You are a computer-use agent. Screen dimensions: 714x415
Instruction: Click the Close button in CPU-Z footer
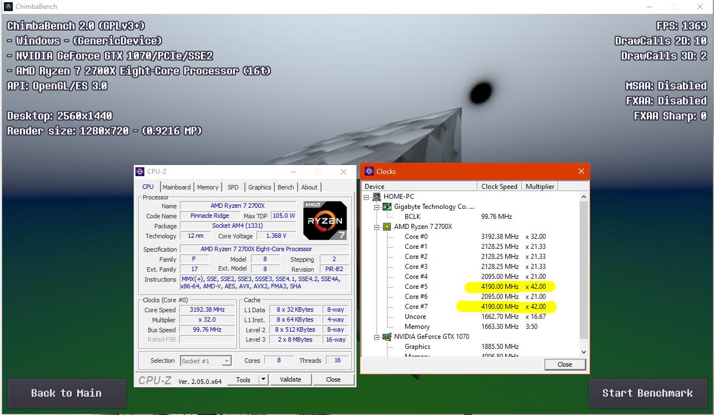tap(333, 379)
